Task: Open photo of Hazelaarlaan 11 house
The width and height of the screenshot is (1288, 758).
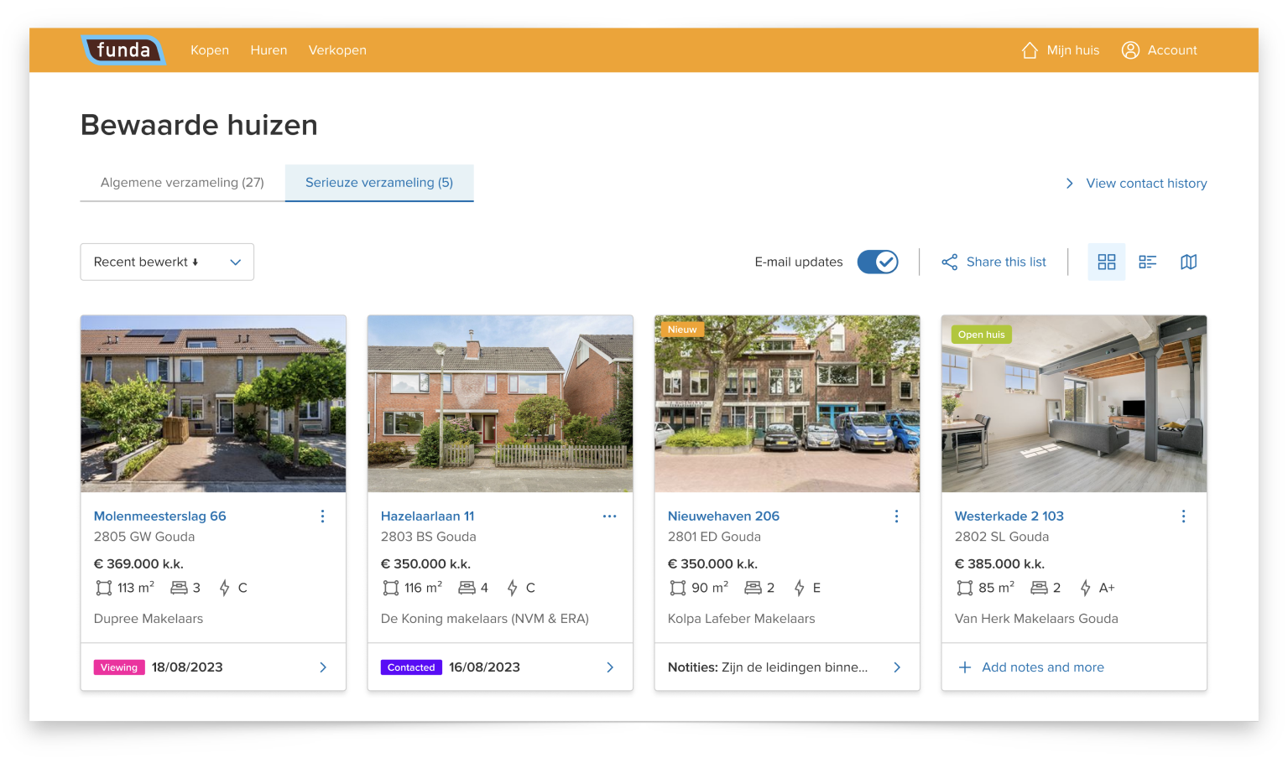Action: point(500,403)
